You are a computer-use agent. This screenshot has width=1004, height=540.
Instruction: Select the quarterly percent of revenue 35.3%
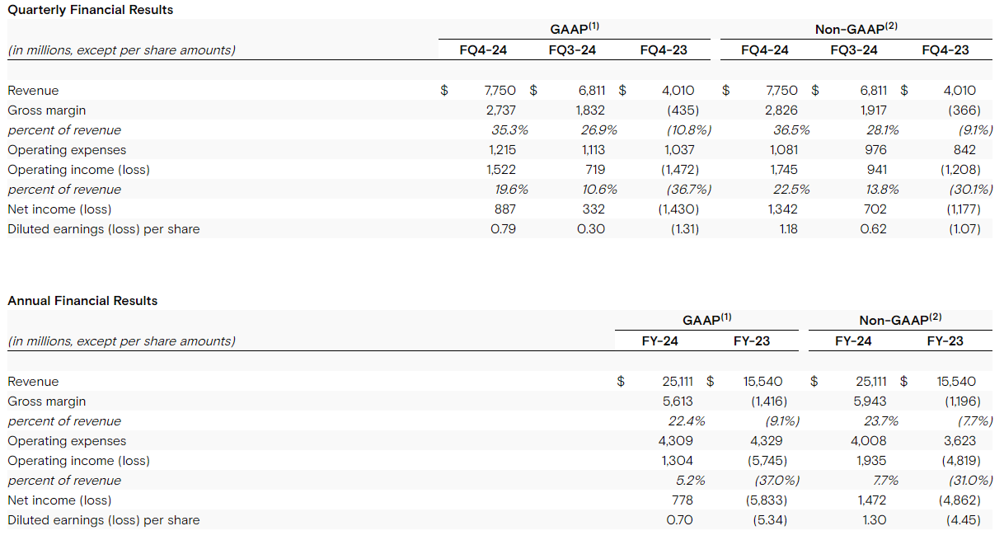509,130
